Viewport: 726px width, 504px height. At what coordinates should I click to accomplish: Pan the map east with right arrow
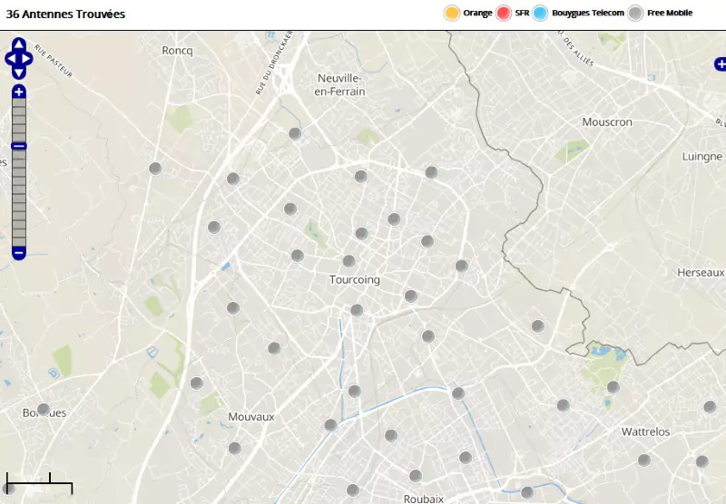(29, 58)
